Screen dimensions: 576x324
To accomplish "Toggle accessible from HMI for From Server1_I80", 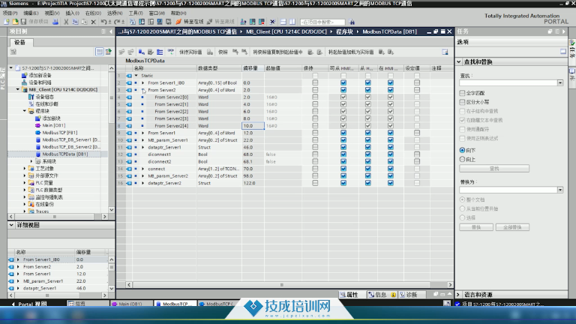I will coord(343,82).
